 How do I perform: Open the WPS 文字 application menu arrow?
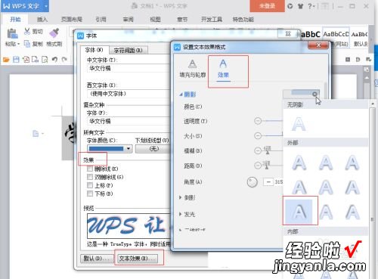tap(46, 6)
